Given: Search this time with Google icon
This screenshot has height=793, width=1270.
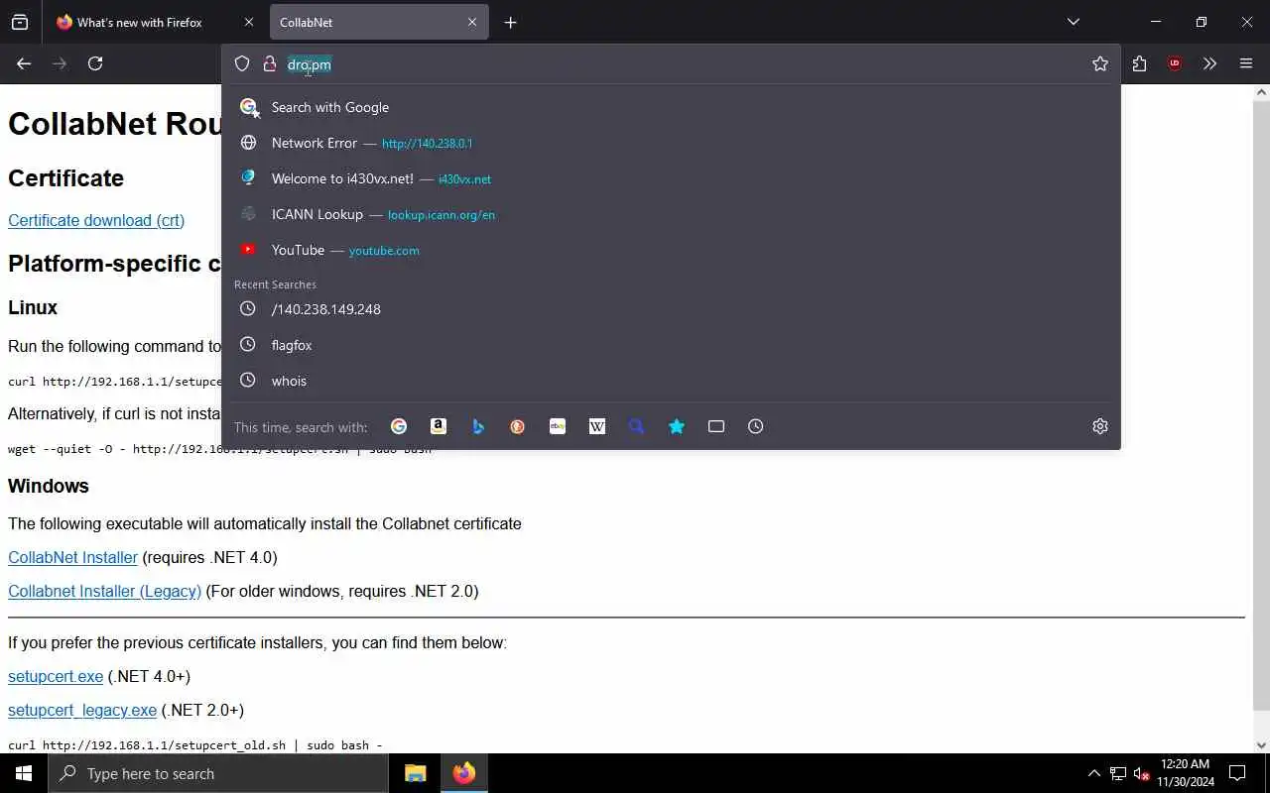Looking at the screenshot, I should (x=399, y=426).
